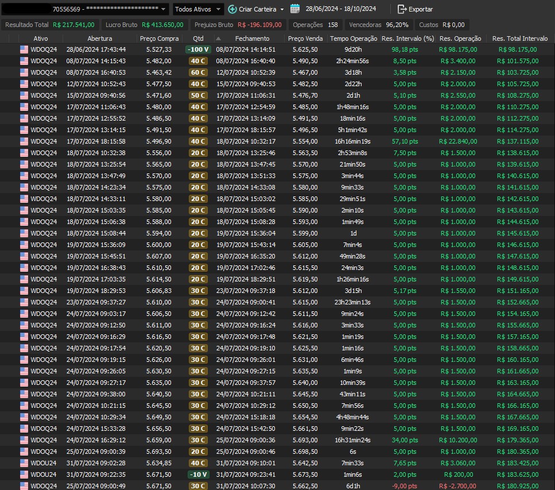This screenshot has width=555, height=490.
Task: Click the 60 C quantity badge
Action: click(x=199, y=72)
